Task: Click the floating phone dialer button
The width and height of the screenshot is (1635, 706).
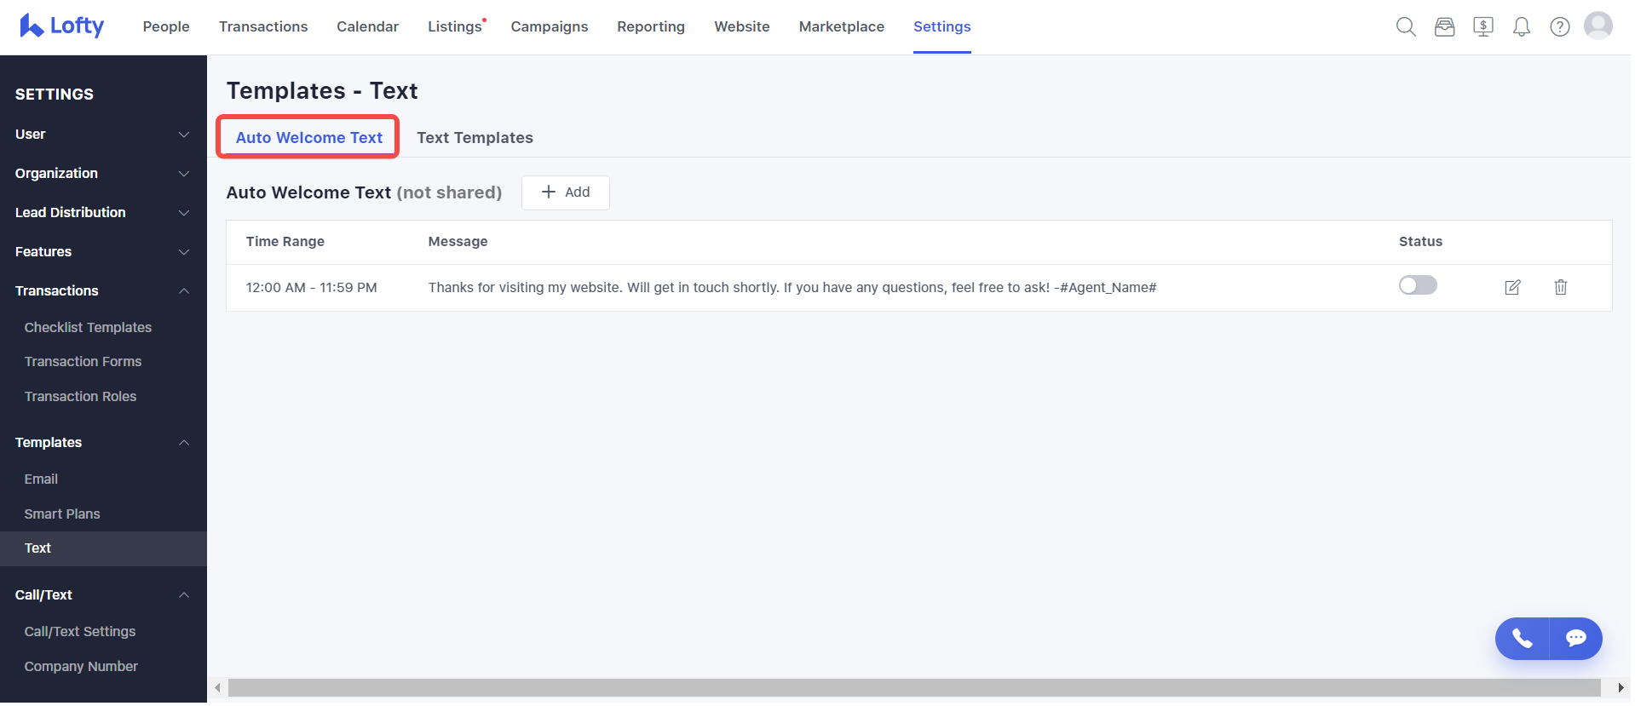Action: point(1522,639)
